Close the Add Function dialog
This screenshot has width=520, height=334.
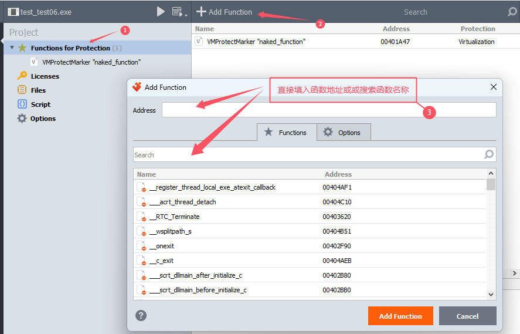(494, 87)
